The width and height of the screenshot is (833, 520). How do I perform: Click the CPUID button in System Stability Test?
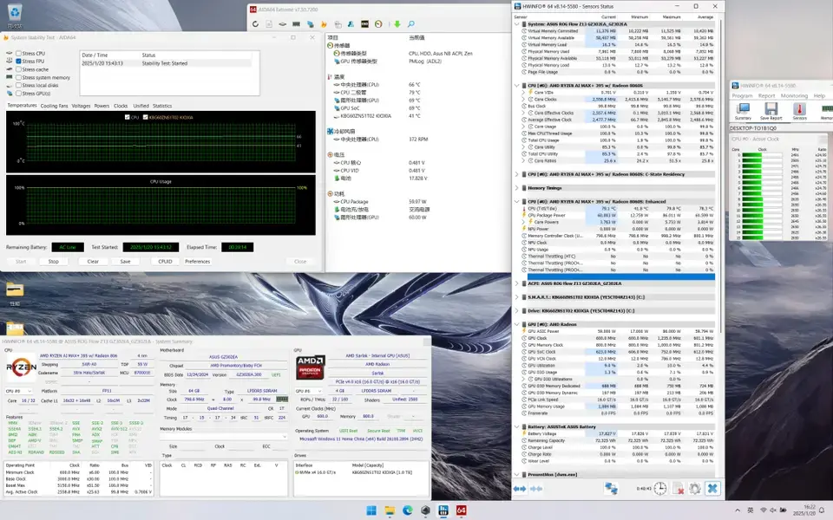pyautogui.click(x=165, y=262)
